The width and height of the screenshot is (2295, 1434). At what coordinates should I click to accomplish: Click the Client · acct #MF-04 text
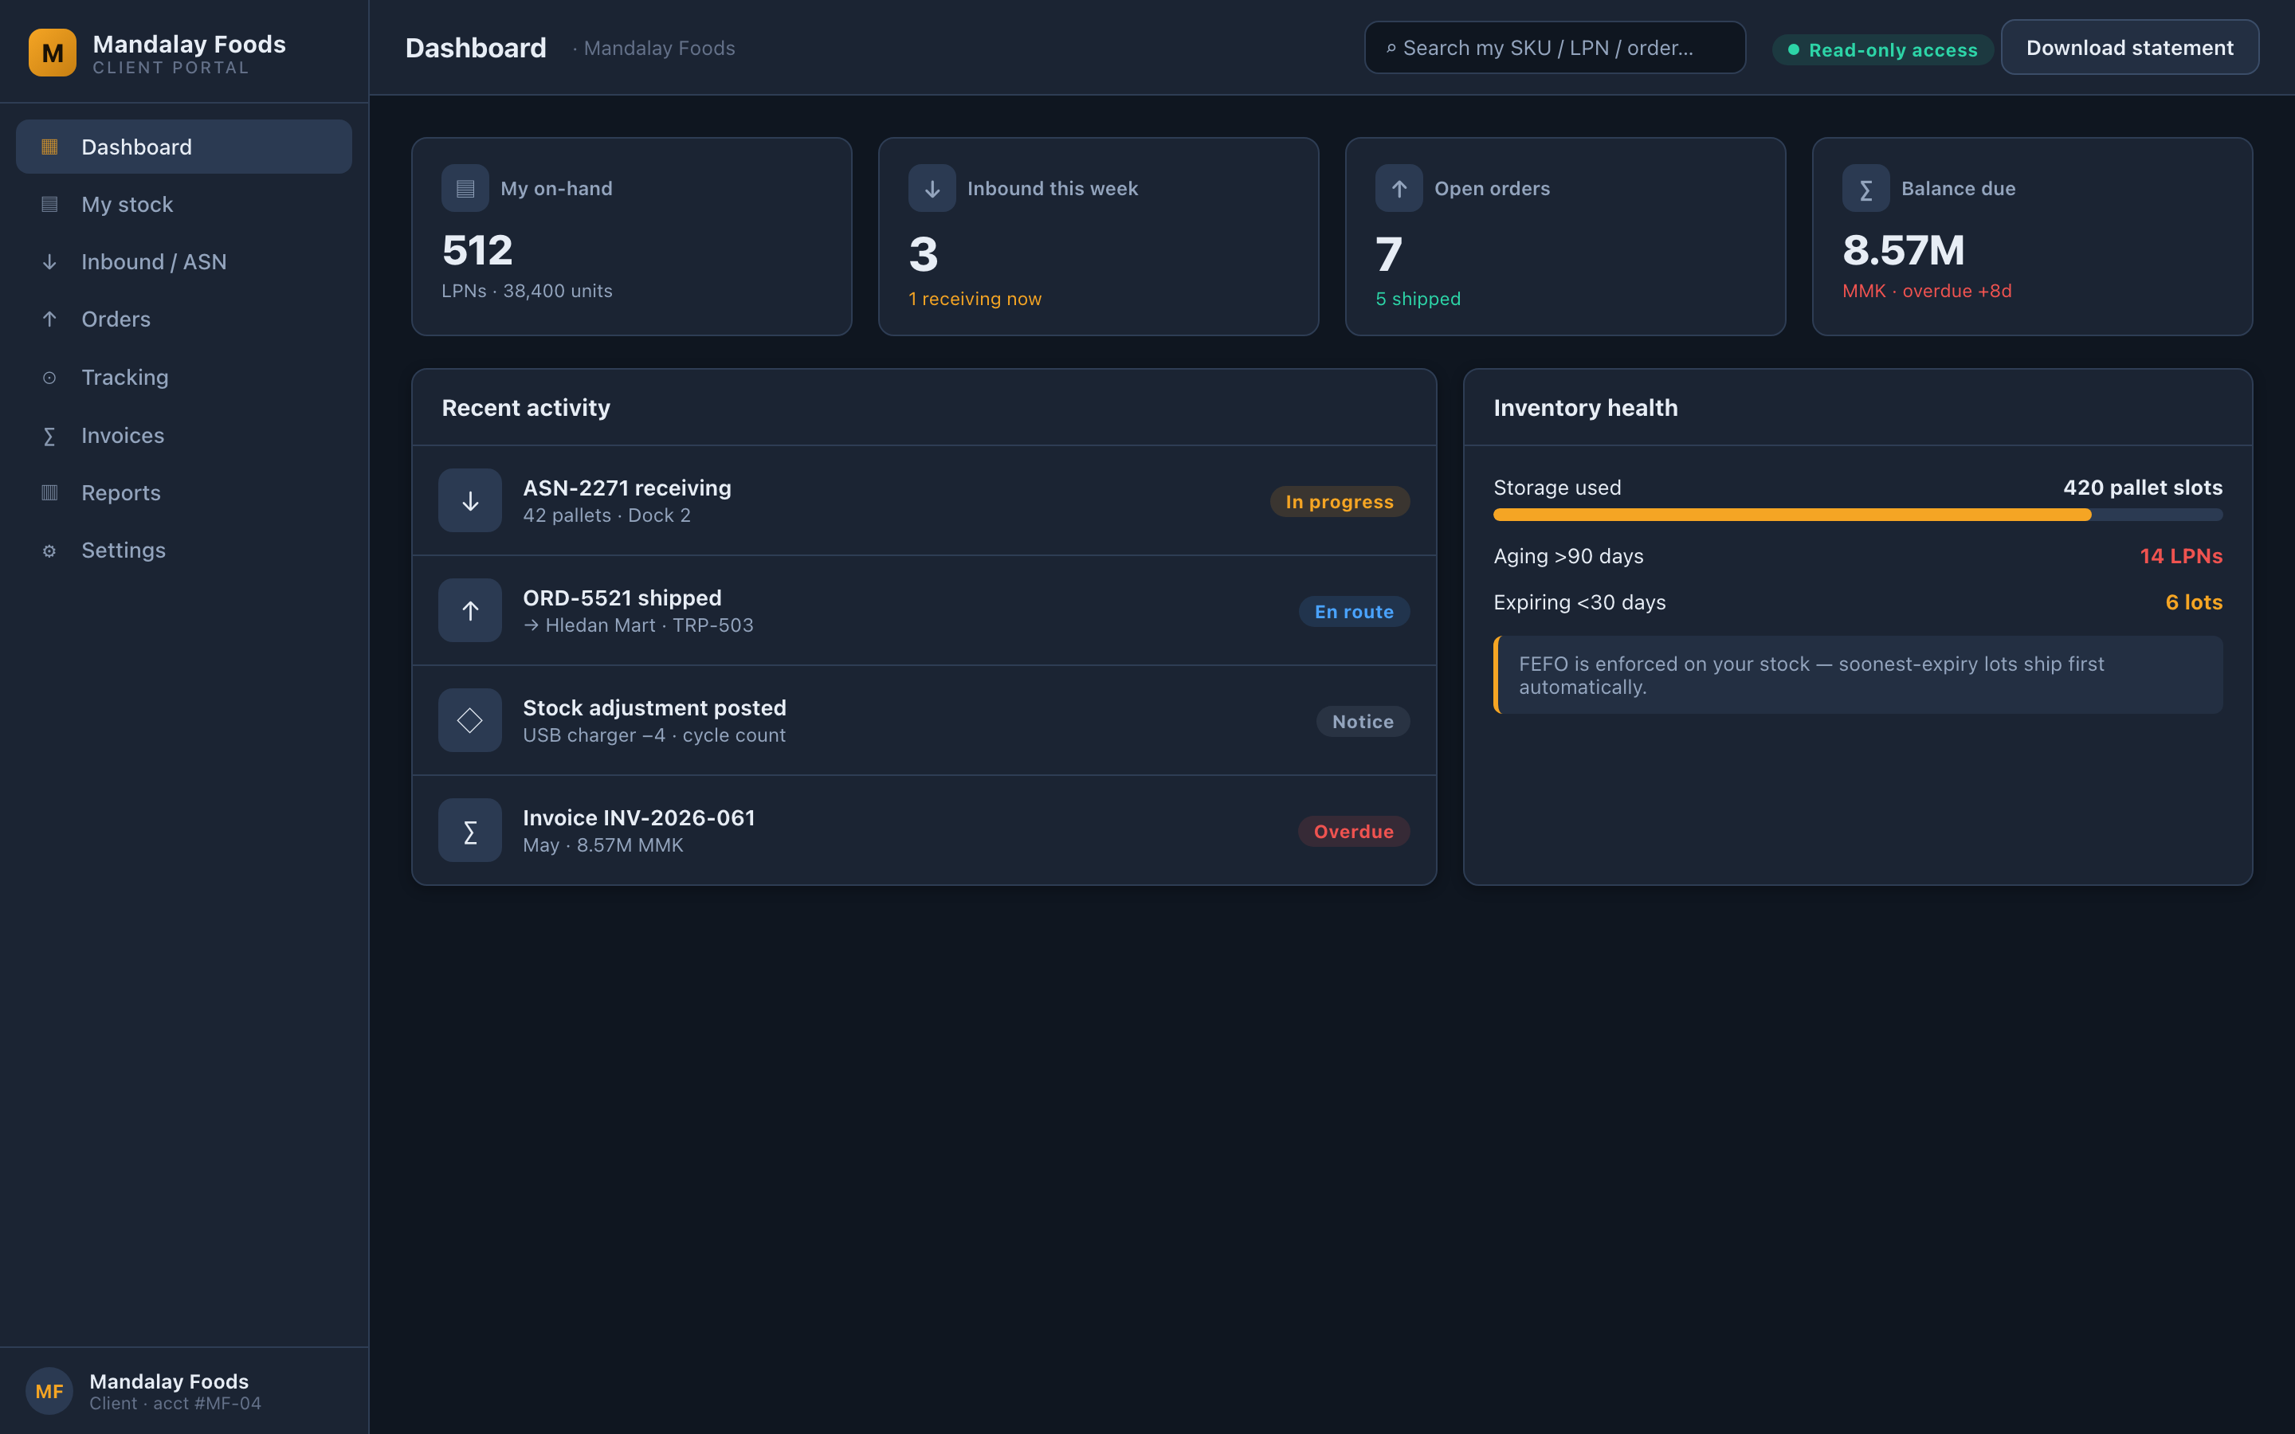(x=175, y=1403)
